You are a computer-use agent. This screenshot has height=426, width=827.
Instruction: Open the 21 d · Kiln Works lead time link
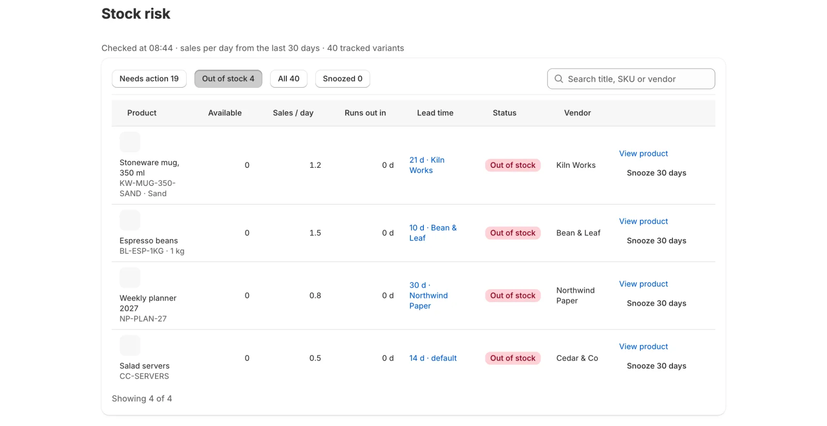tap(427, 165)
